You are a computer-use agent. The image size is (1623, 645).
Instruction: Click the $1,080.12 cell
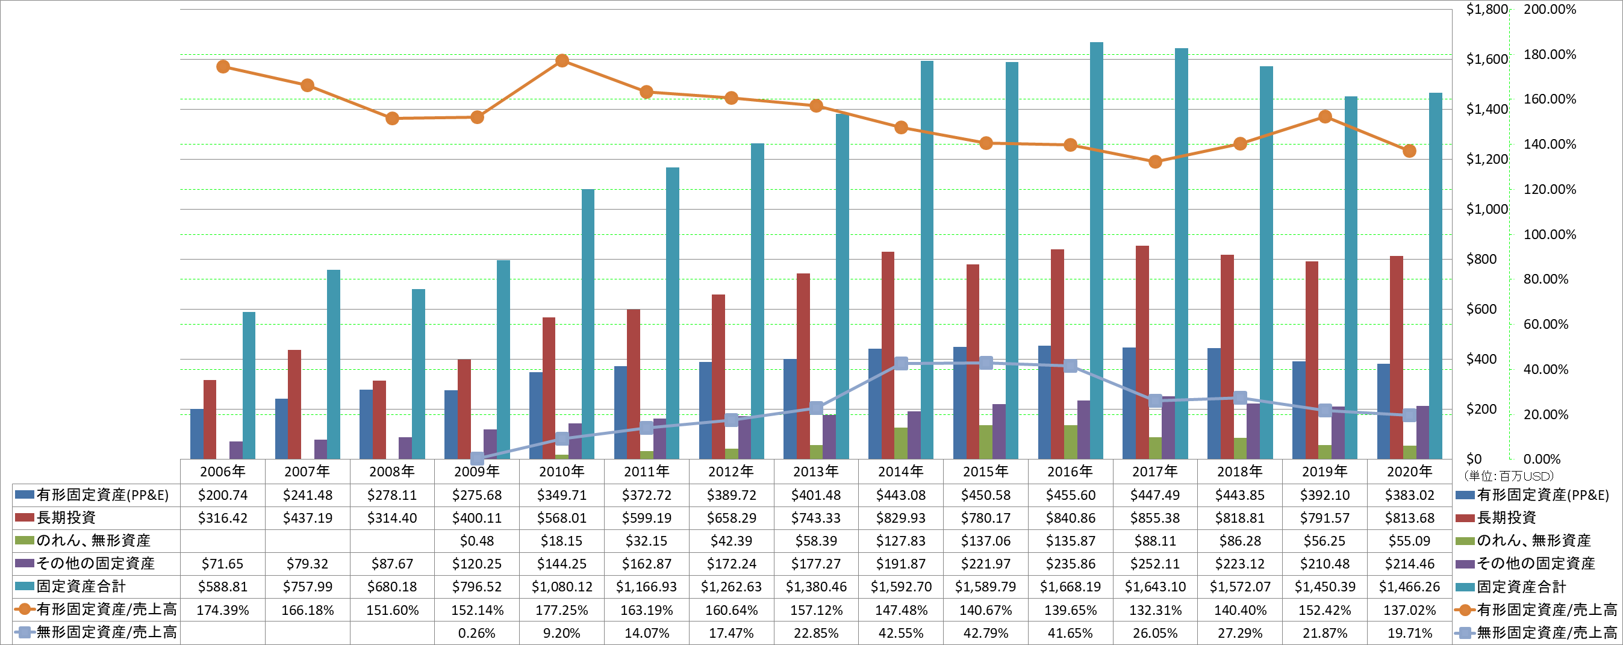click(x=561, y=587)
